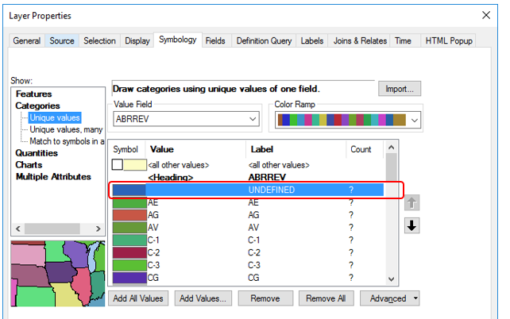Open the Value Field dropdown

[x=253, y=119]
